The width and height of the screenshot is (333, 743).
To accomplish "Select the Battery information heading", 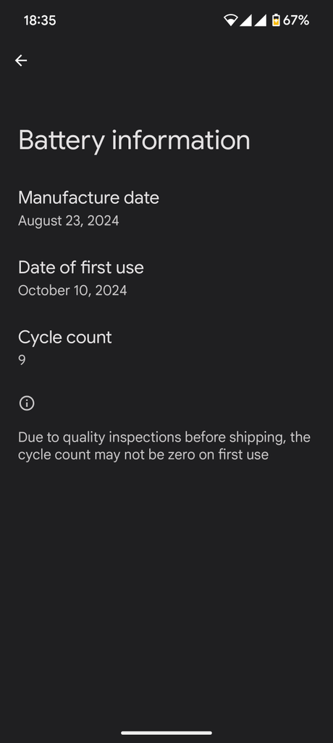I will [x=134, y=141].
